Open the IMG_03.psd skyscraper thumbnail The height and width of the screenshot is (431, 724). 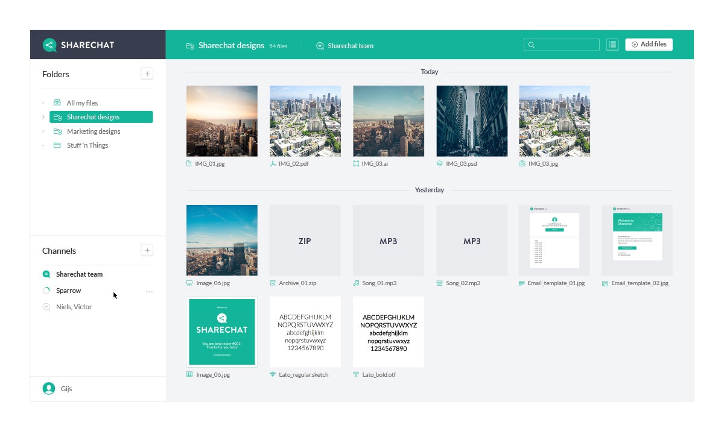[x=472, y=121]
